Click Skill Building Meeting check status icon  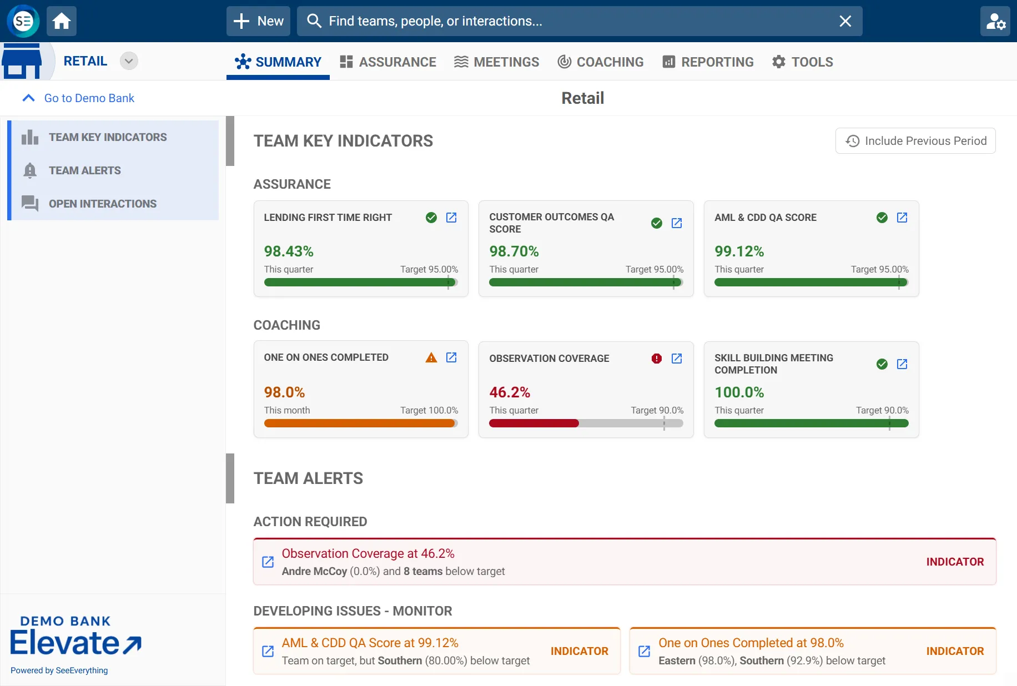[882, 364]
